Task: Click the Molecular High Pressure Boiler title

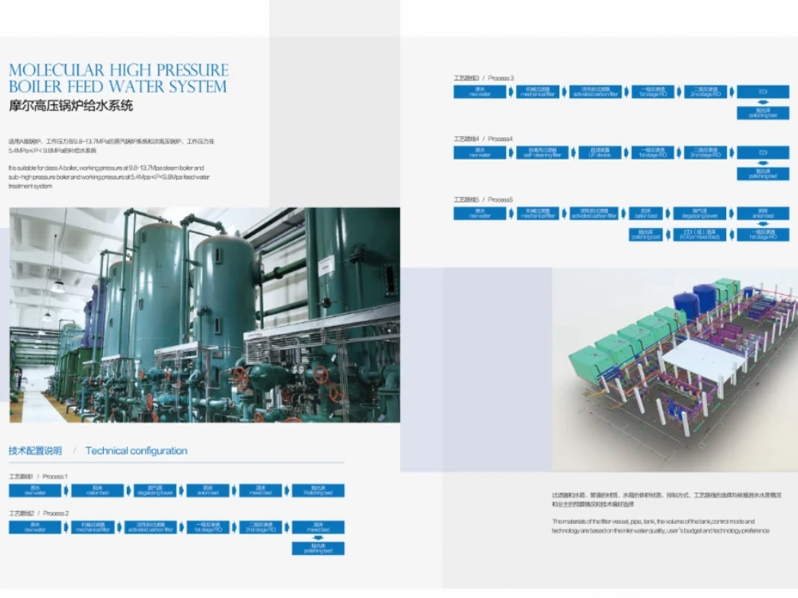Action: click(x=118, y=78)
